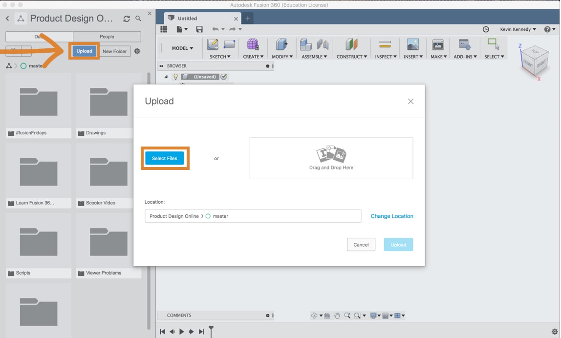
Task: Click the Select Files button
Action: pos(165,158)
